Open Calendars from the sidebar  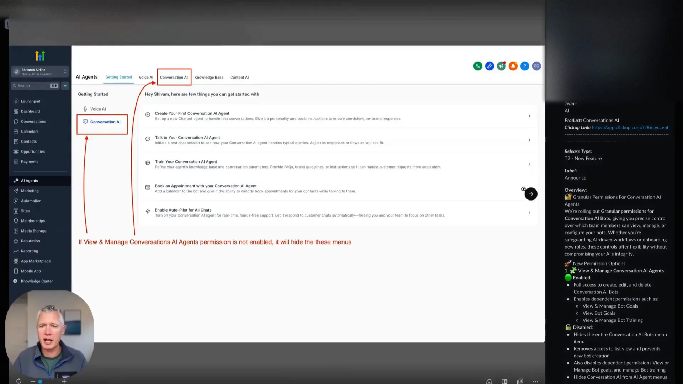(x=30, y=131)
